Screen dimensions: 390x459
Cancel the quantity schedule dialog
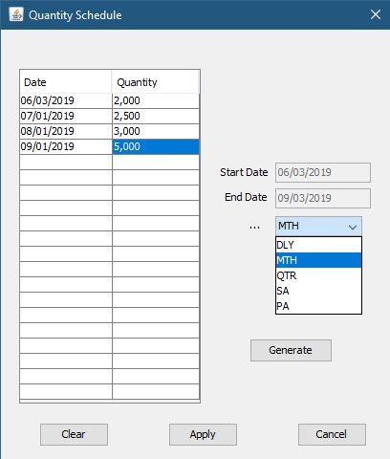[x=332, y=434]
